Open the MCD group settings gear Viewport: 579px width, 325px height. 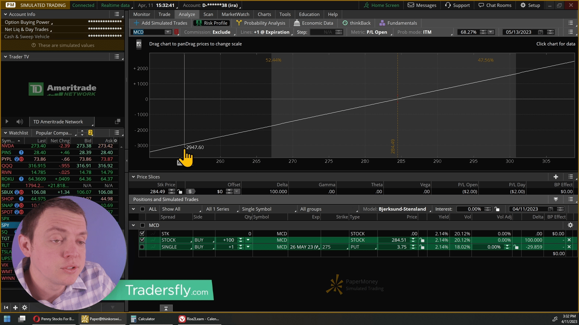(x=570, y=225)
